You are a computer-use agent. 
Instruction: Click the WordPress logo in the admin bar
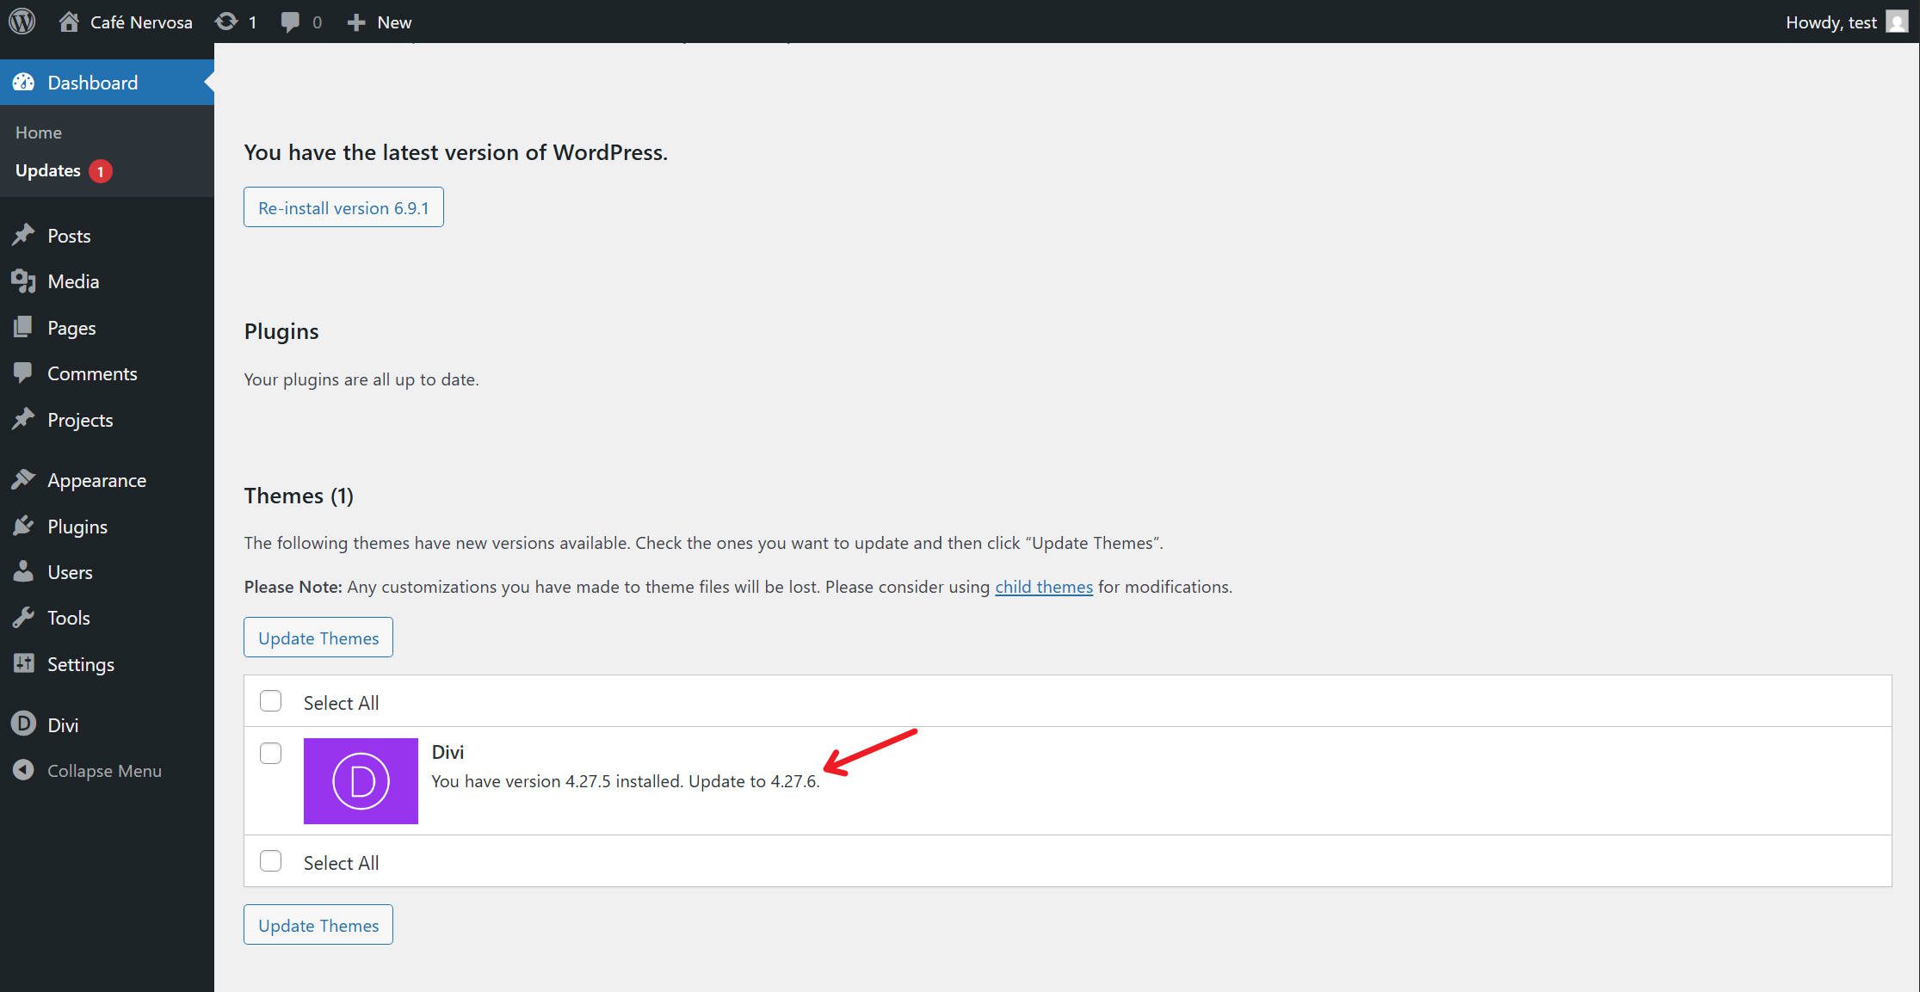[21, 22]
